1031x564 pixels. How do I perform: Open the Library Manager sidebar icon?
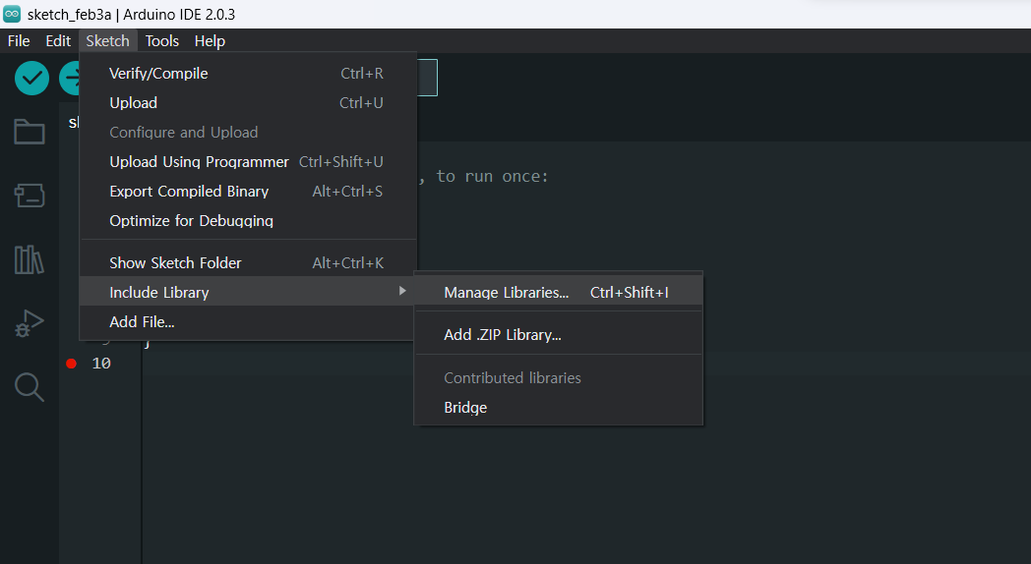coord(29,259)
